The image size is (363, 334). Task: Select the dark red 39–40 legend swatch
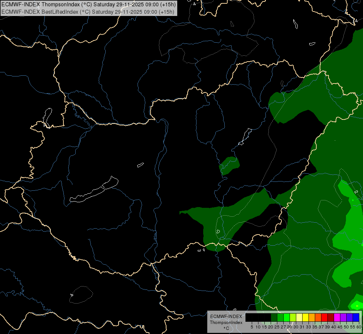tap(331, 318)
